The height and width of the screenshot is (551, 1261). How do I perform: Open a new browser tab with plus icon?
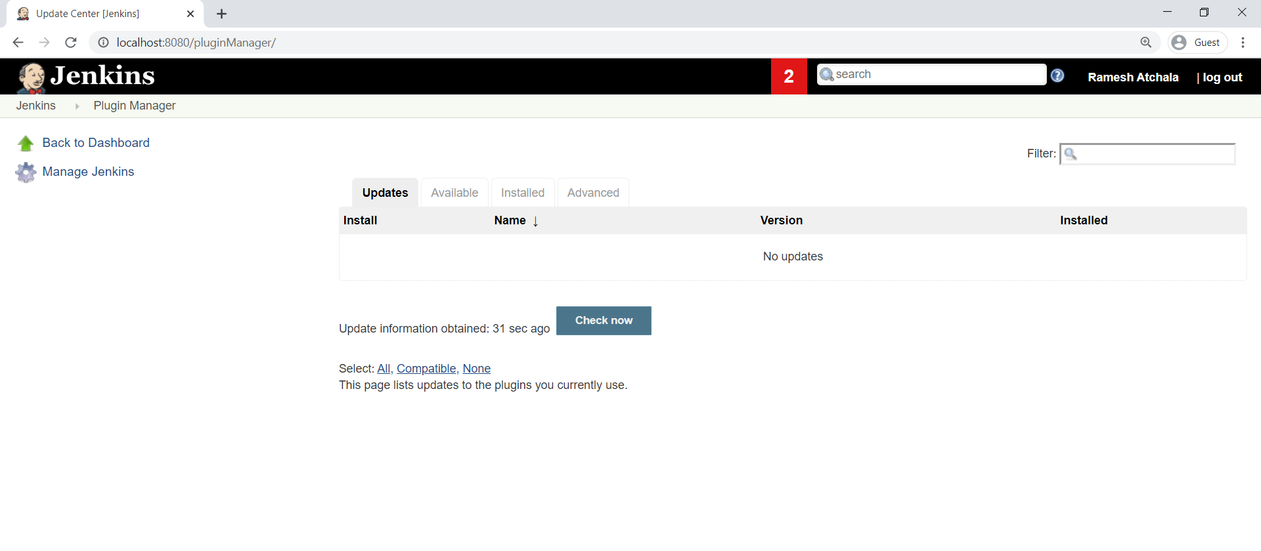pyautogui.click(x=222, y=14)
